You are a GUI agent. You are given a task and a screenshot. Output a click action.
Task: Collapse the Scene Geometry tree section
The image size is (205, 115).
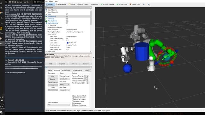[46, 34]
